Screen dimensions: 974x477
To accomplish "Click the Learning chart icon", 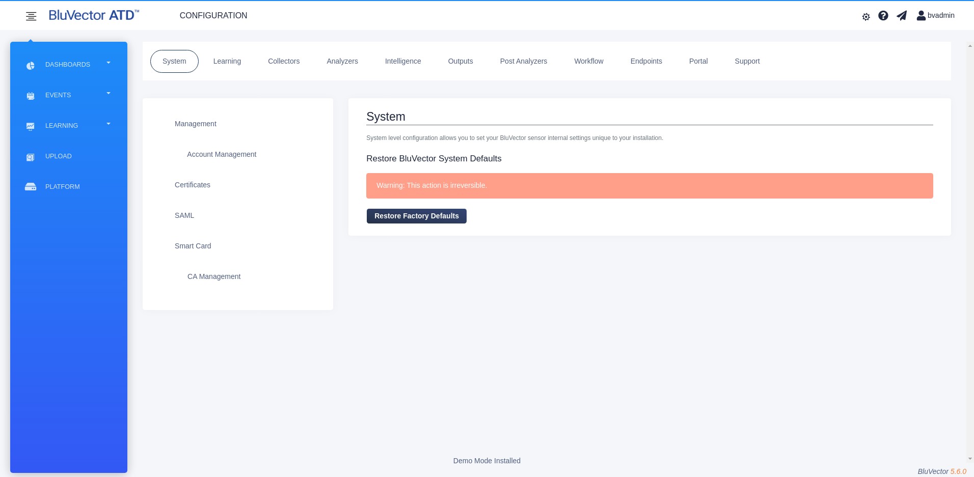I will (x=31, y=126).
